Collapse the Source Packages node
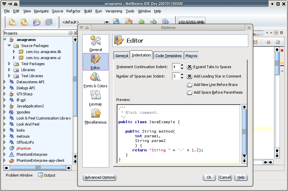Viewport: 288px width, 191px height. pyautogui.click(x=9, y=45)
